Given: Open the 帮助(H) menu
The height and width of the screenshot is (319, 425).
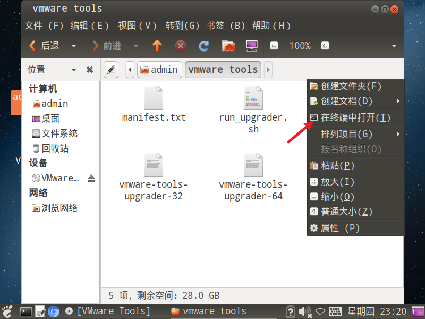Looking at the screenshot, I should pos(271,26).
